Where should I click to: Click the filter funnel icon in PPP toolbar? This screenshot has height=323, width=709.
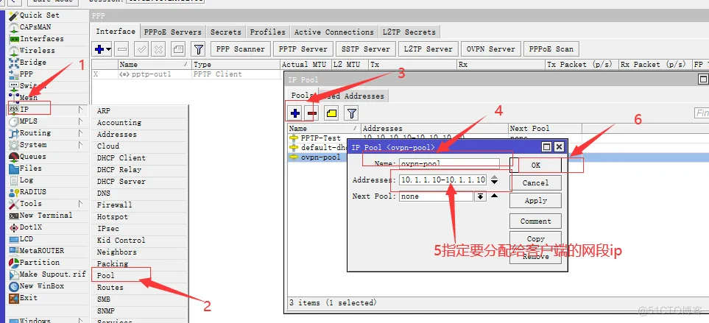point(198,49)
